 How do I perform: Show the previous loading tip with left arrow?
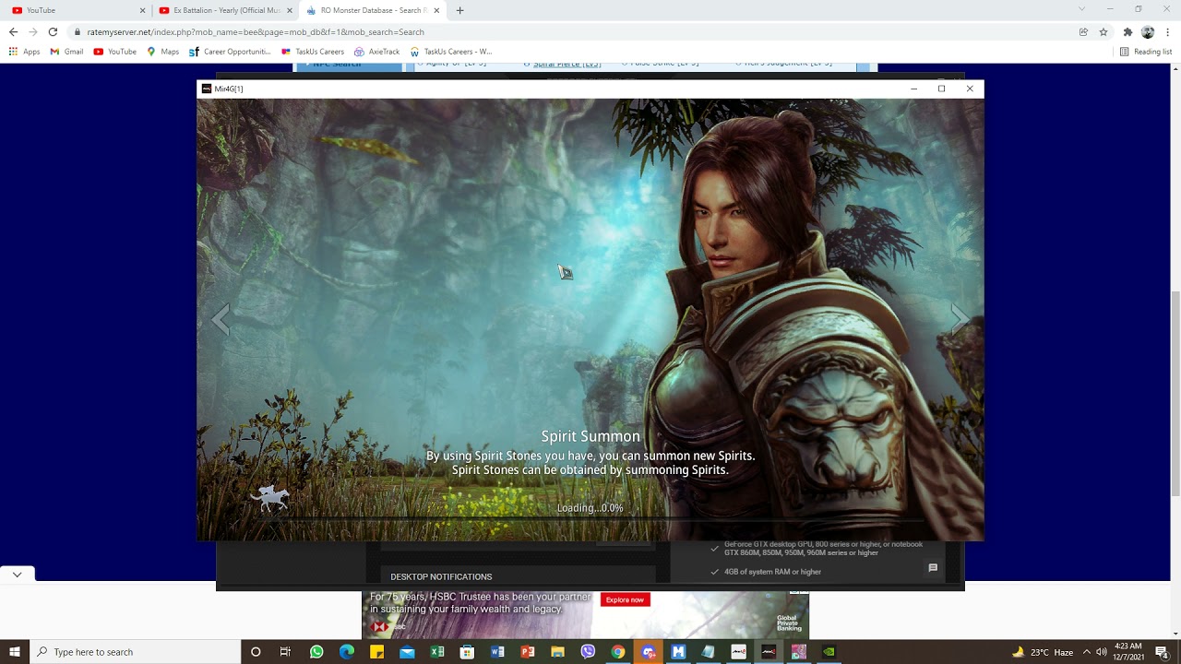[220, 319]
